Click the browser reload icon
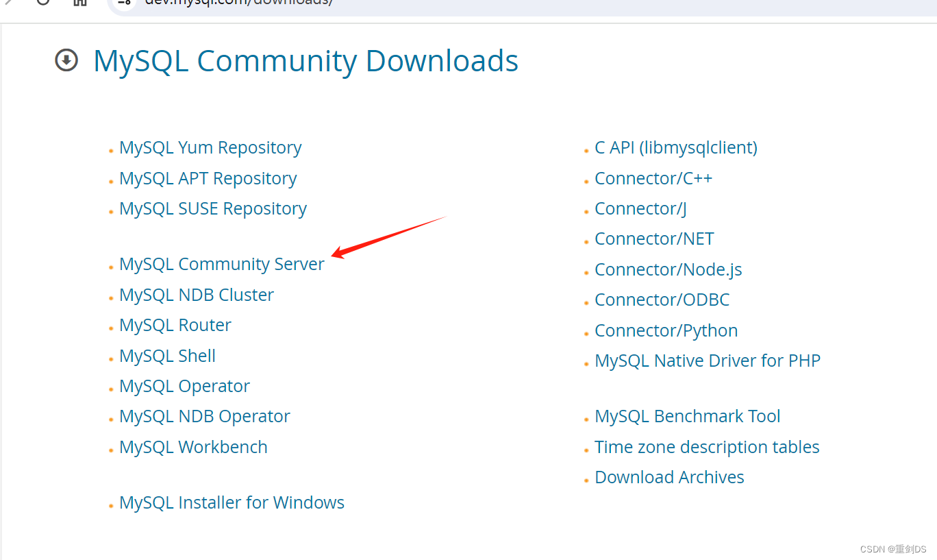This screenshot has height=560, width=937. coord(43,2)
